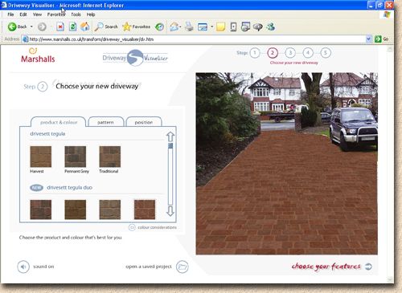402x293 pixels.
Task: Expand the address bar dropdown arrow
Action: point(369,39)
